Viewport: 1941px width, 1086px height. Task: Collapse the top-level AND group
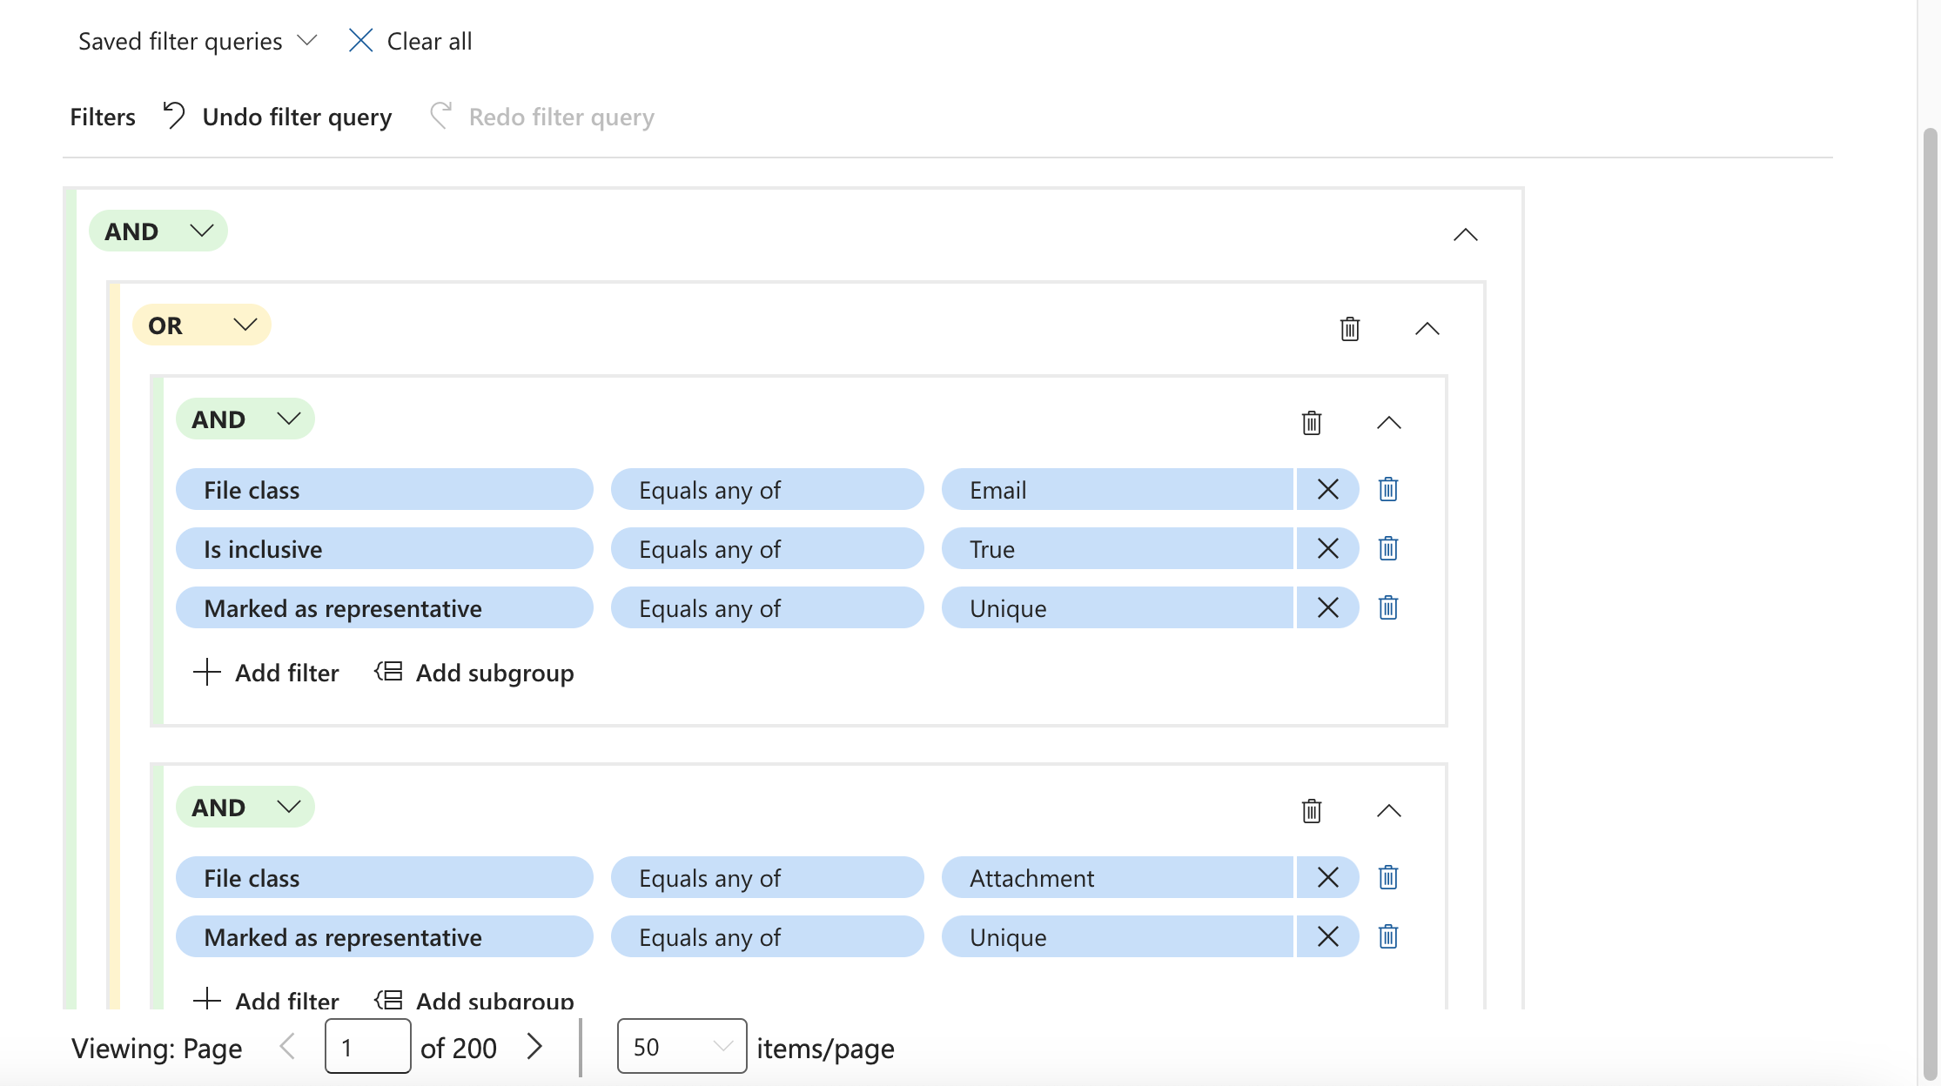[1466, 235]
